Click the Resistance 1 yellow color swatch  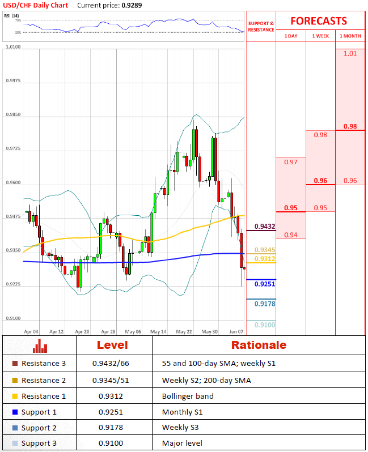point(15,396)
